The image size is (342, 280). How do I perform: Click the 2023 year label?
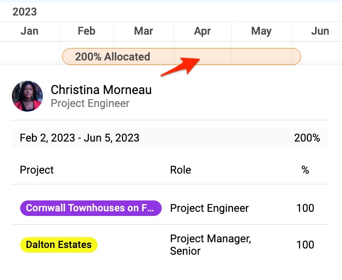click(25, 12)
